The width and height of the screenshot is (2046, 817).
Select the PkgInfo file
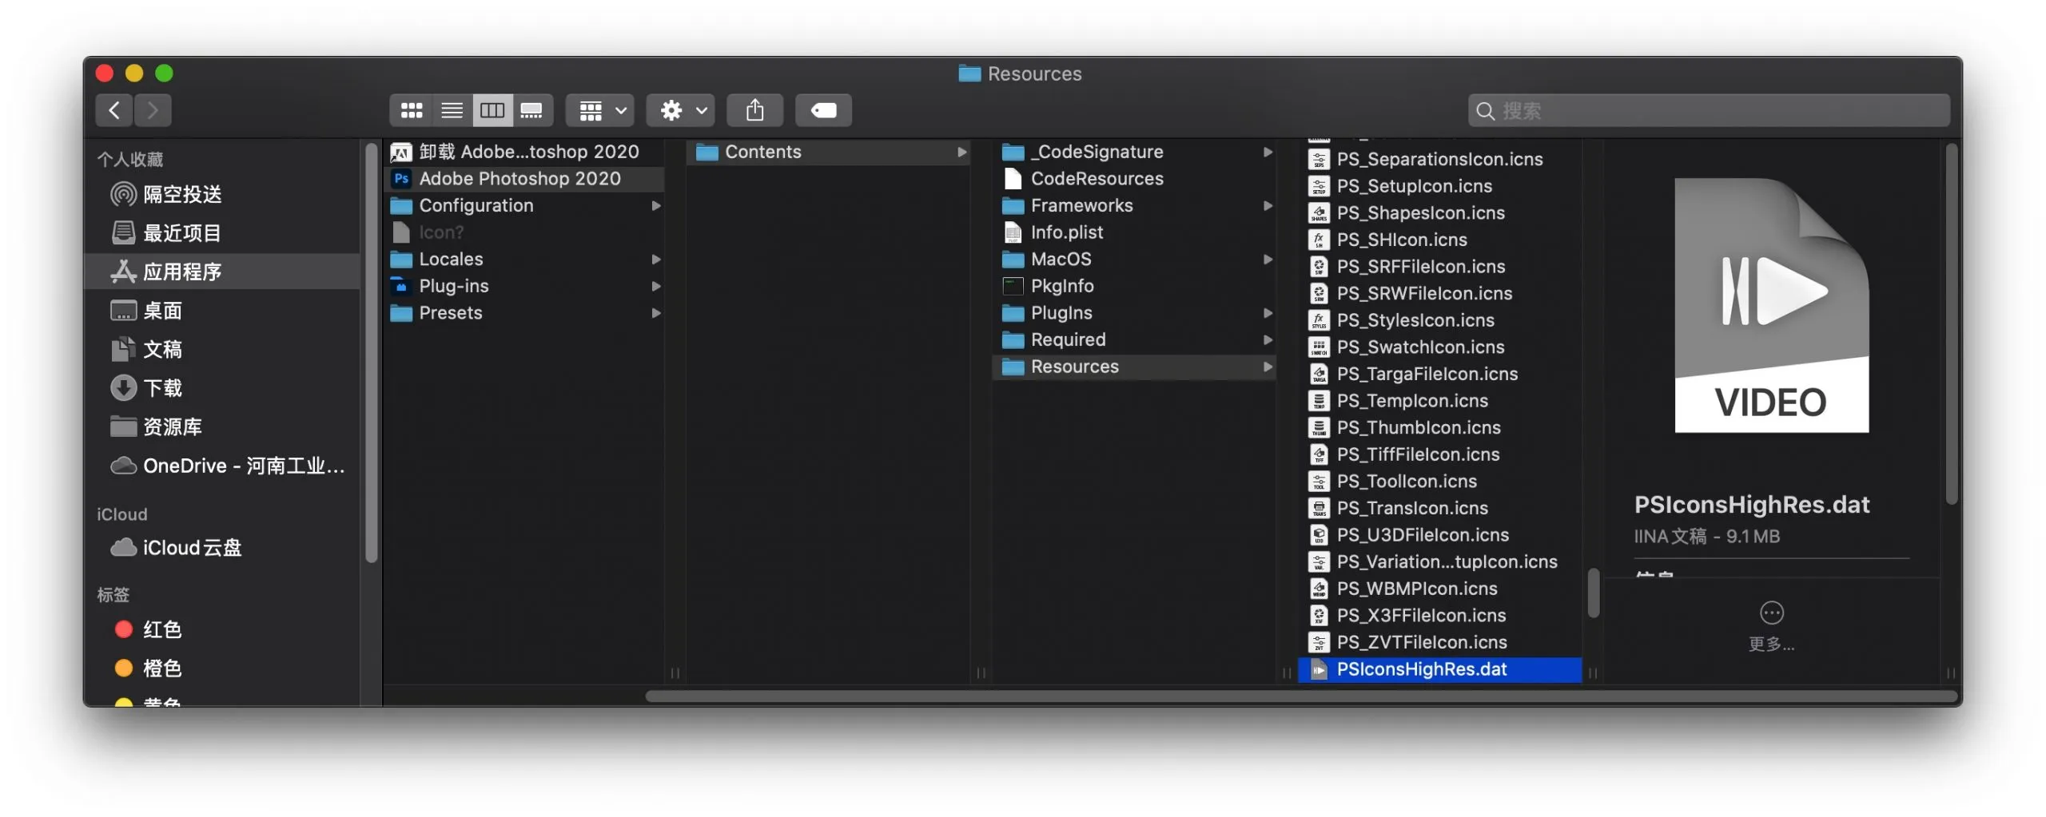point(1134,286)
